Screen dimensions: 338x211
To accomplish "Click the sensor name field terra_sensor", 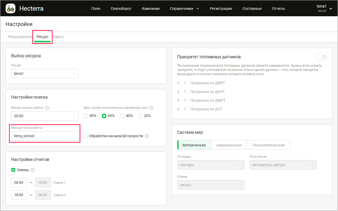I will pyautogui.click(x=45, y=136).
